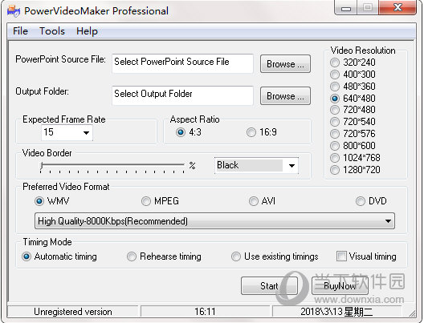This screenshot has width=424, height=323.
Task: Click the PowerVideoMaker app icon in title bar
Action: coord(14,11)
